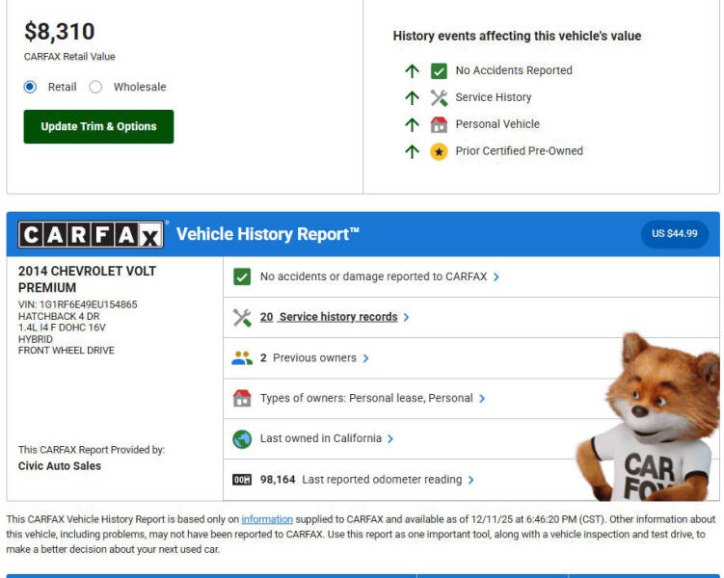Image resolution: width=724 pixels, height=578 pixels.
Task: Click the green No Accidents Reported checkmark icon
Action: click(x=439, y=70)
